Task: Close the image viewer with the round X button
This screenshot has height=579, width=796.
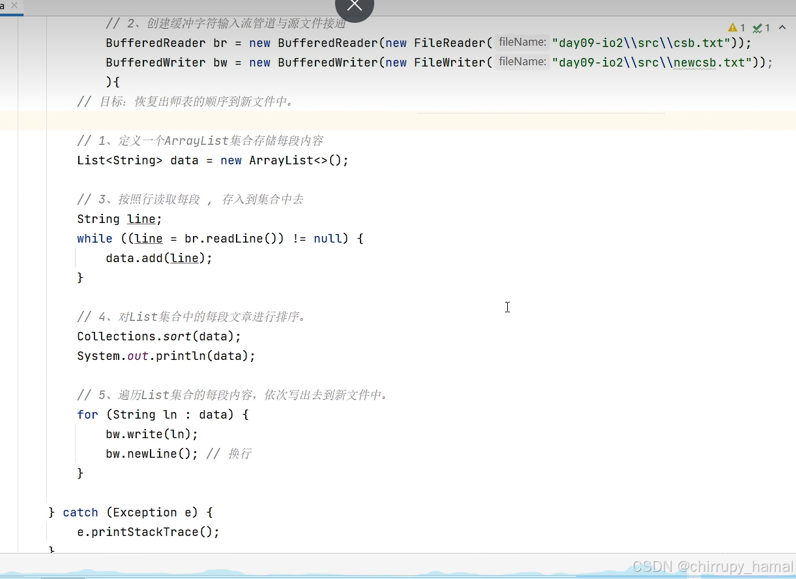Action: coord(355,5)
